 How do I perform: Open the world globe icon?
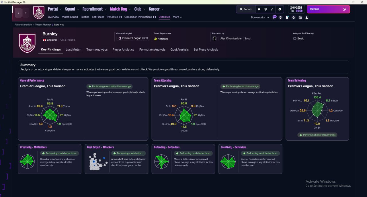pos(266,9)
